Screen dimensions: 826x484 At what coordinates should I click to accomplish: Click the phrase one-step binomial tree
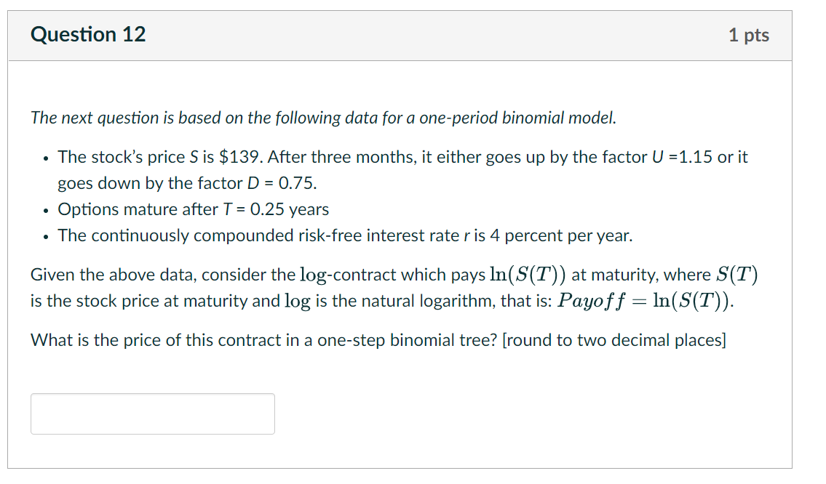(x=384, y=339)
